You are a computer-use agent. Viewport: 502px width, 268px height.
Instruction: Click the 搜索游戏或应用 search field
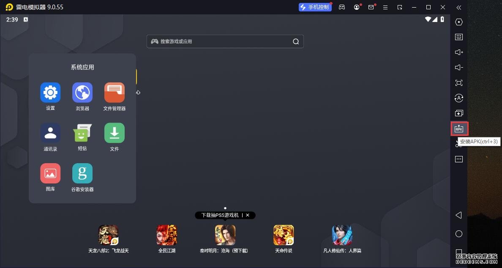(225, 41)
